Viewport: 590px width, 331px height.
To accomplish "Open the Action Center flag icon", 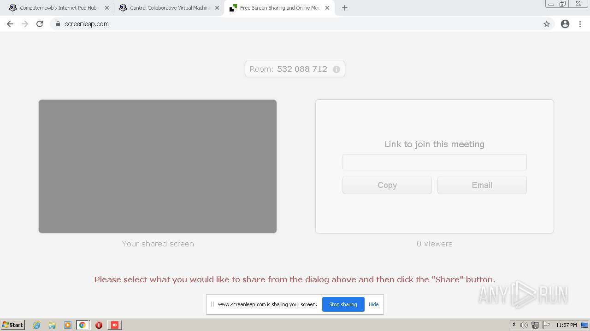I will tap(546, 325).
